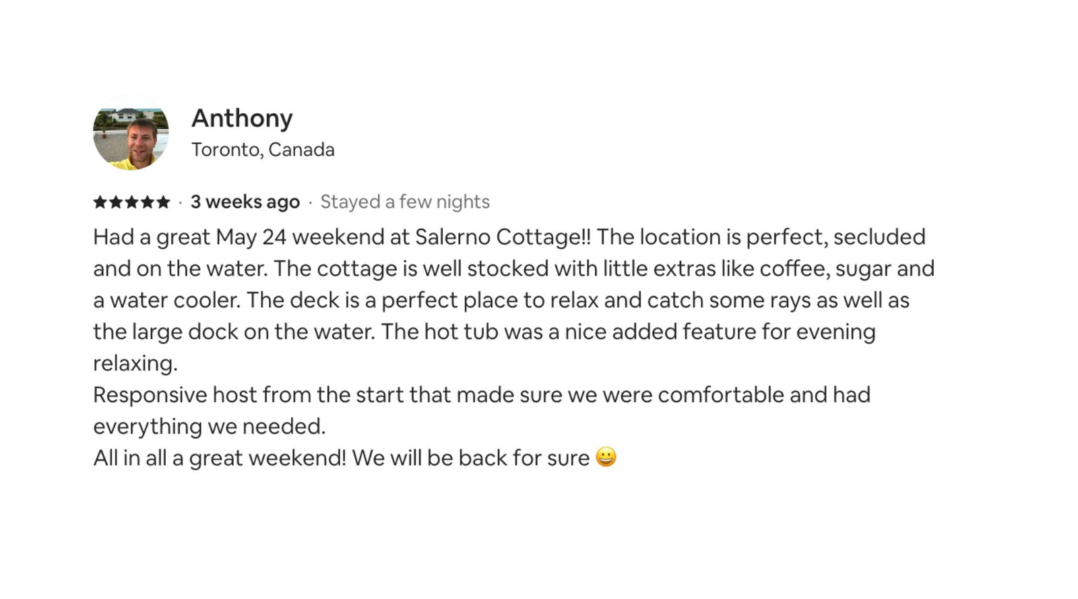This screenshot has width=1078, height=599.
Task: Click the phrase 'everything we needed'
Action: 208,427
